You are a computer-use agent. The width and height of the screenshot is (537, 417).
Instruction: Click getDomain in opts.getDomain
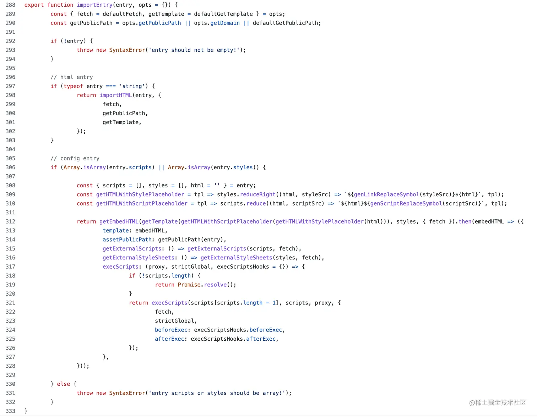point(225,23)
